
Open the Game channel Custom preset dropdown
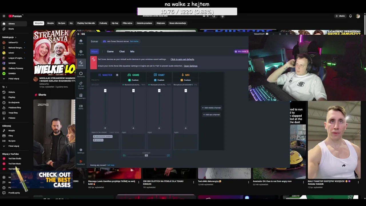click(x=133, y=80)
